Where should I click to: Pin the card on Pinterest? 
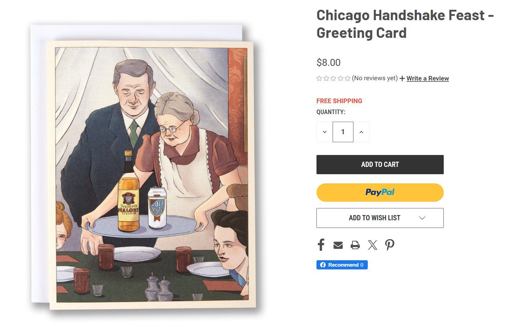(389, 245)
